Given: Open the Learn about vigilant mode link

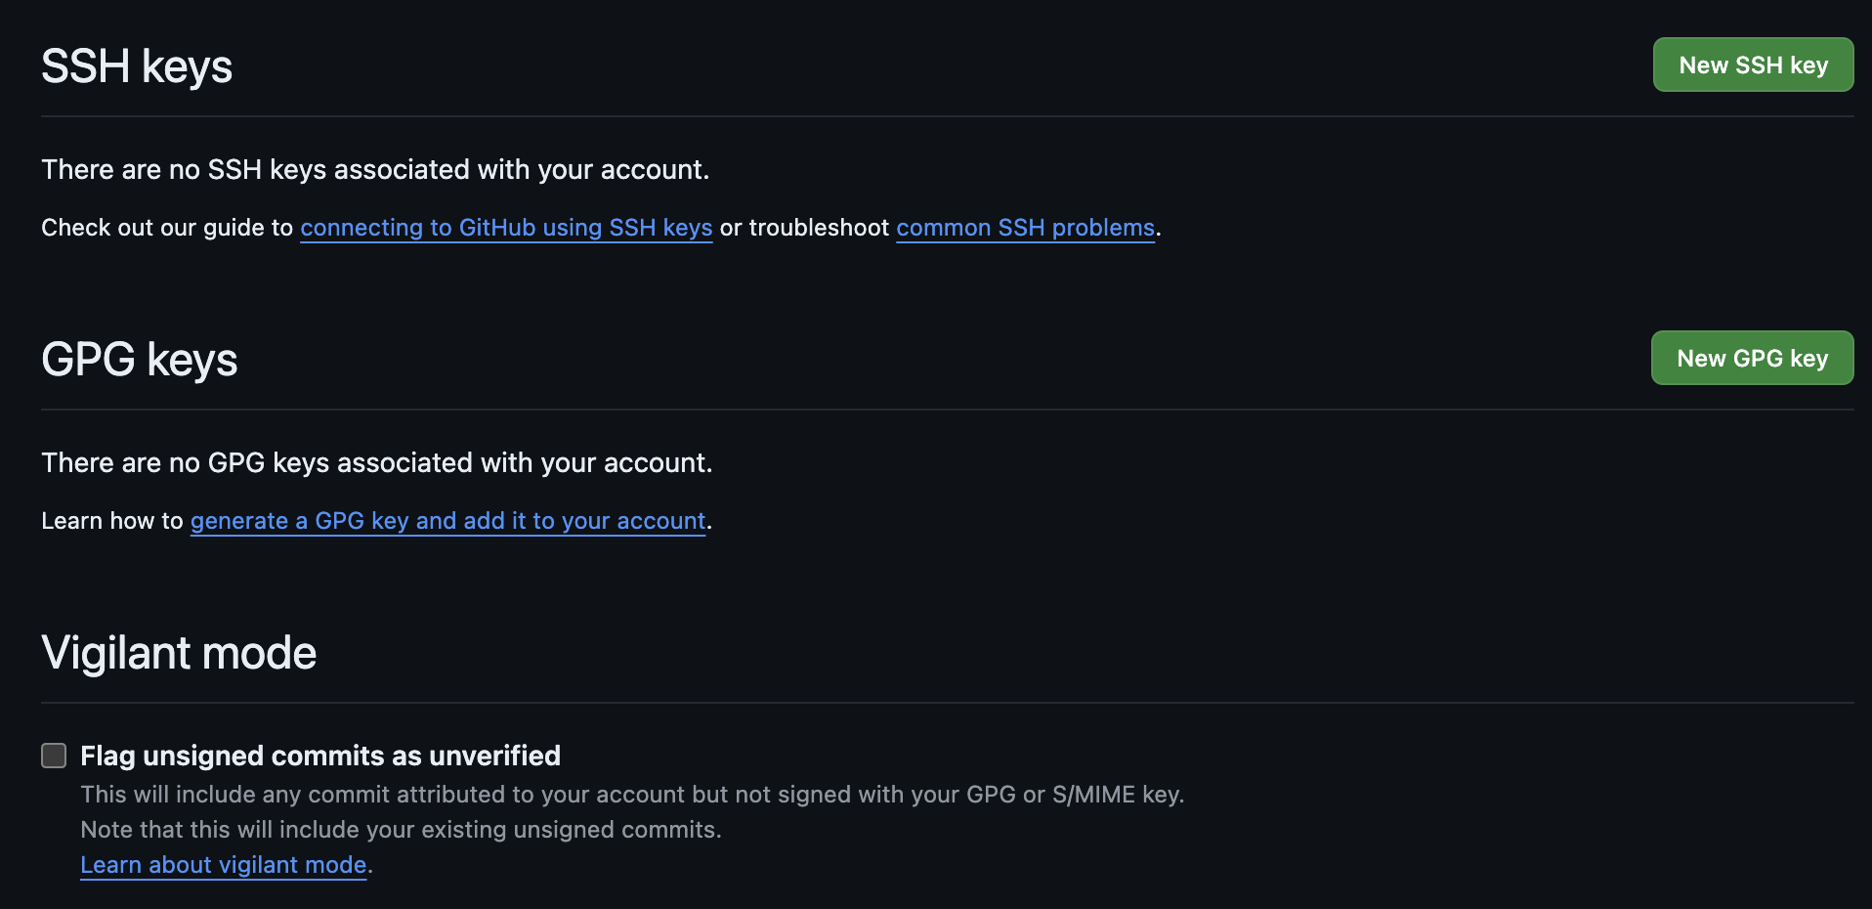Looking at the screenshot, I should coord(224,865).
